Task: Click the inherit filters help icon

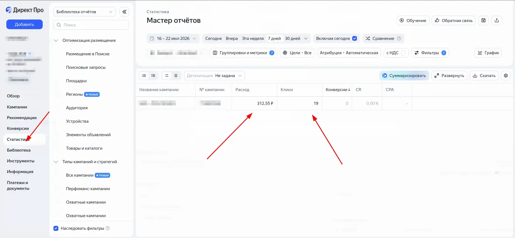Action: click(x=108, y=228)
